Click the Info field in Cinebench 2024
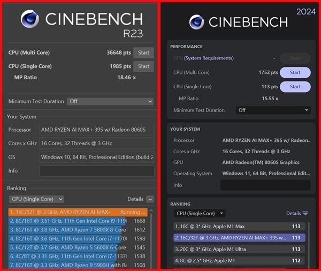The image size is (321, 271). pos(265,185)
